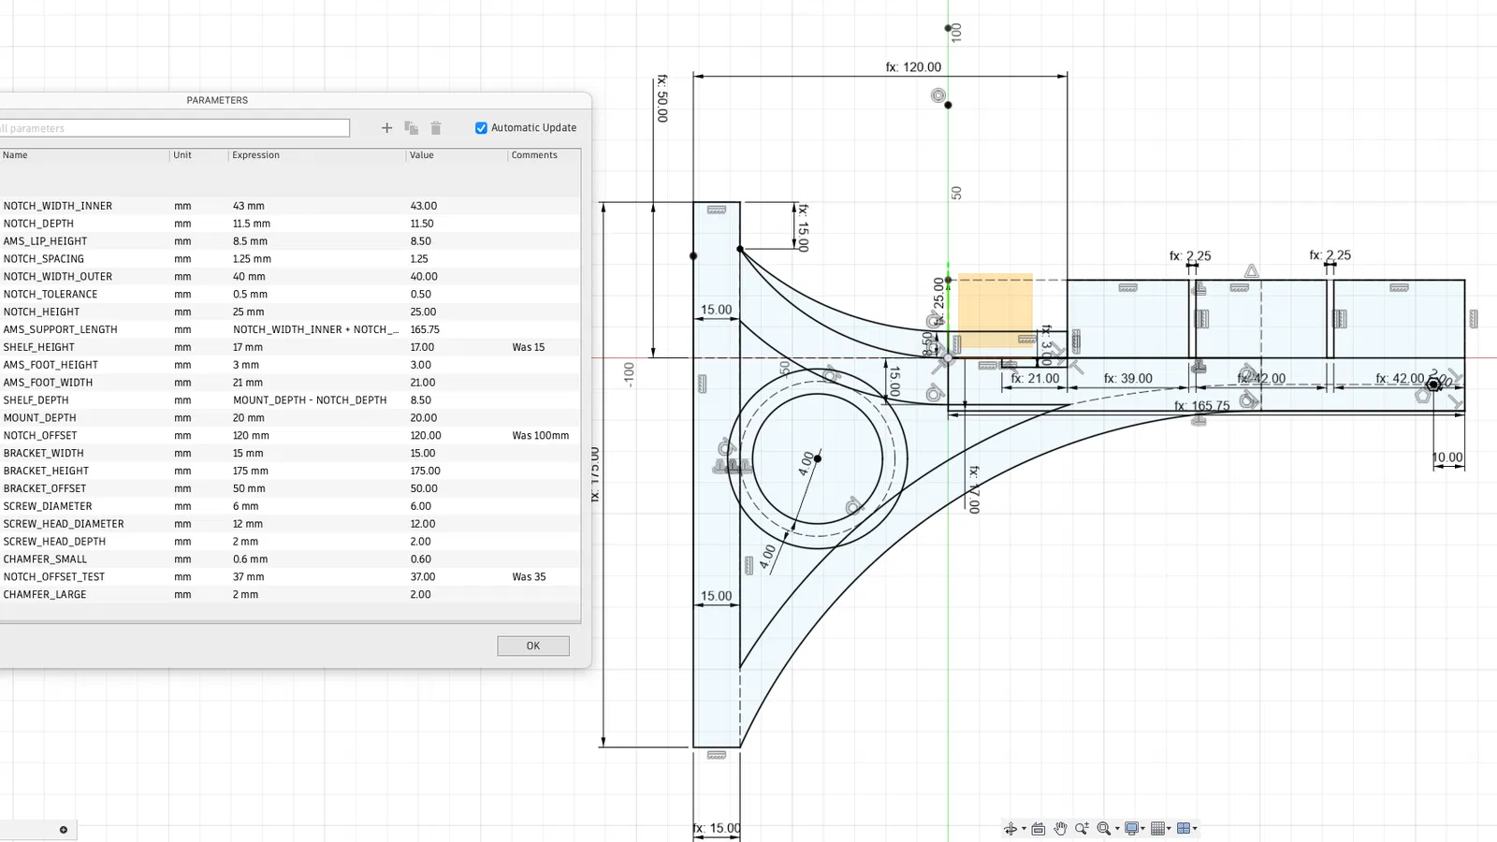
Task: Expand the comments panel plus icon
Action: [x=64, y=830]
